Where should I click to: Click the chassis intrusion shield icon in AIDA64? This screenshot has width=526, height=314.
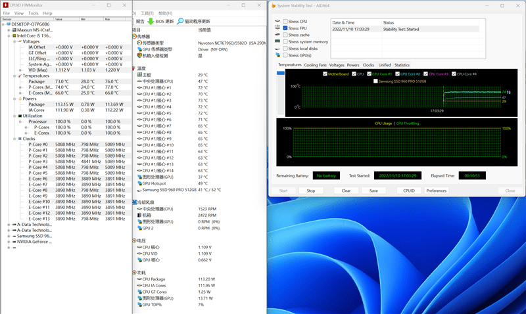click(139, 56)
